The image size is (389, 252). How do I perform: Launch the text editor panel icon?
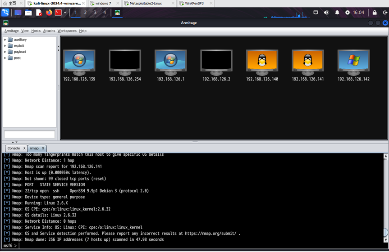pyautogui.click(x=39, y=13)
